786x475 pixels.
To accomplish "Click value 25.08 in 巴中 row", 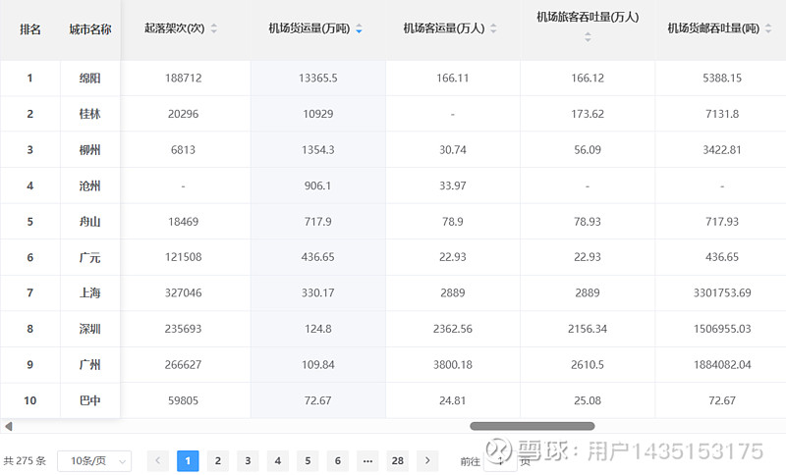I will coord(588,400).
